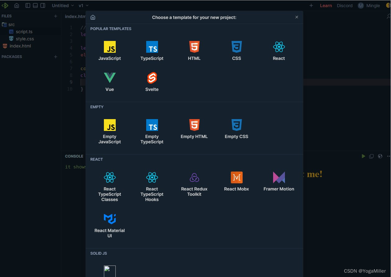The height and width of the screenshot is (277, 391).
Task: Click the Console panel header
Action: [74, 156]
